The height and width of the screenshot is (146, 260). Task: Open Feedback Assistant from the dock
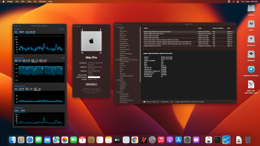click(196, 140)
